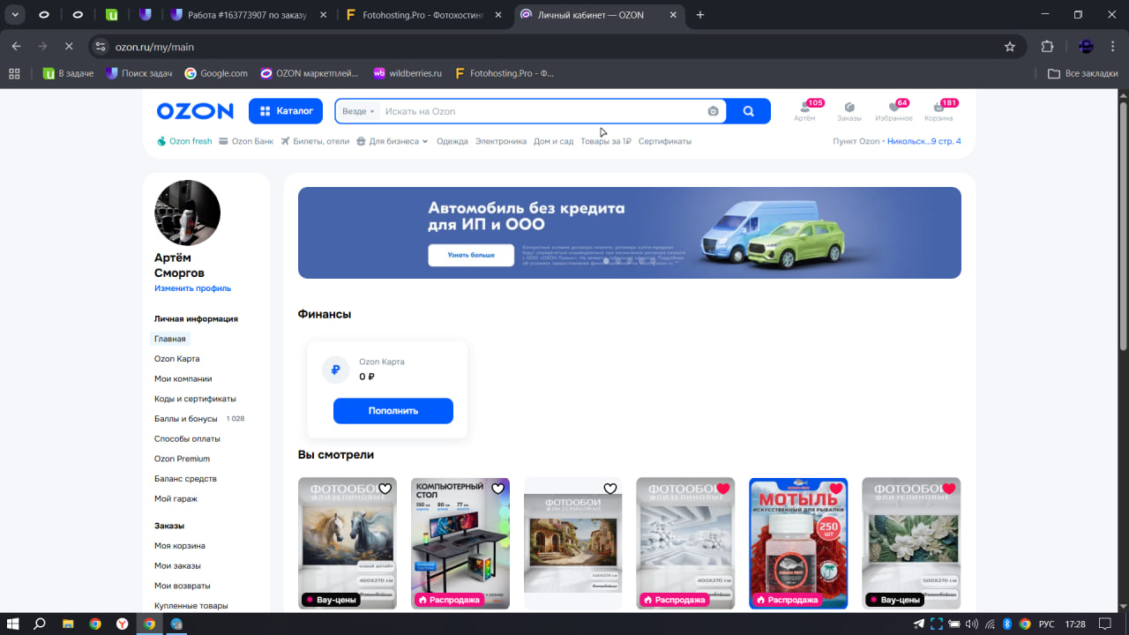Open Товары за 1₽ section

(x=606, y=141)
